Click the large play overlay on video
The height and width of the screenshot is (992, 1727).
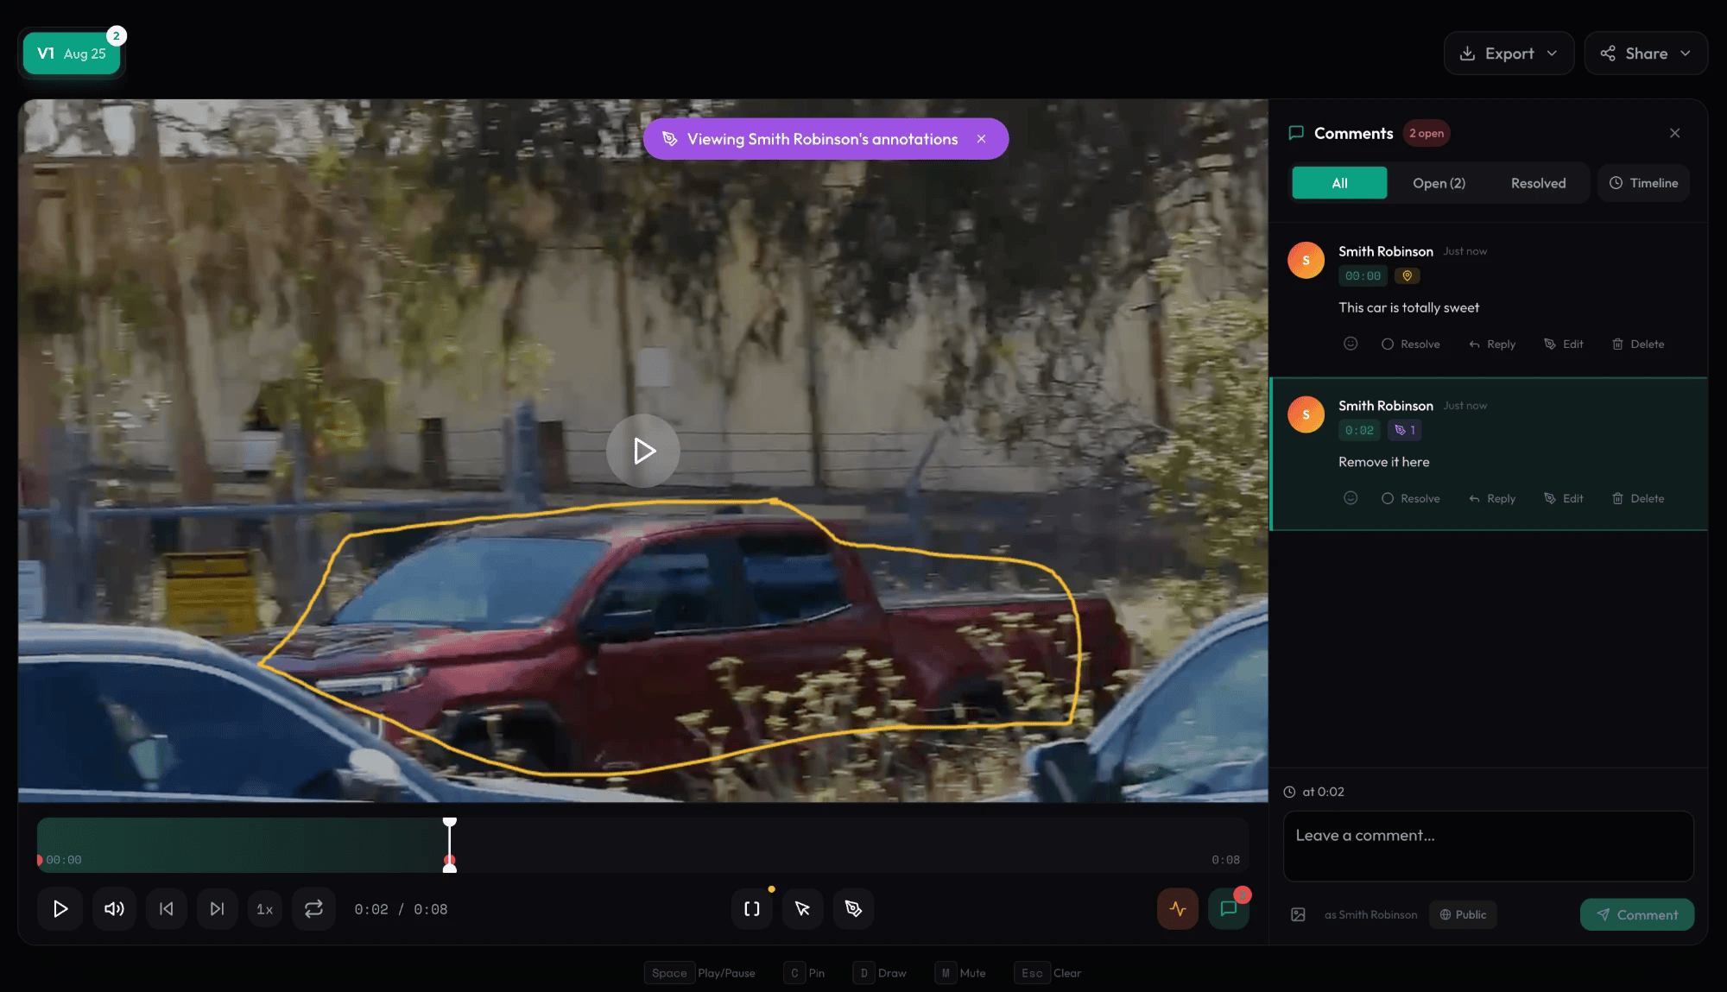(643, 451)
